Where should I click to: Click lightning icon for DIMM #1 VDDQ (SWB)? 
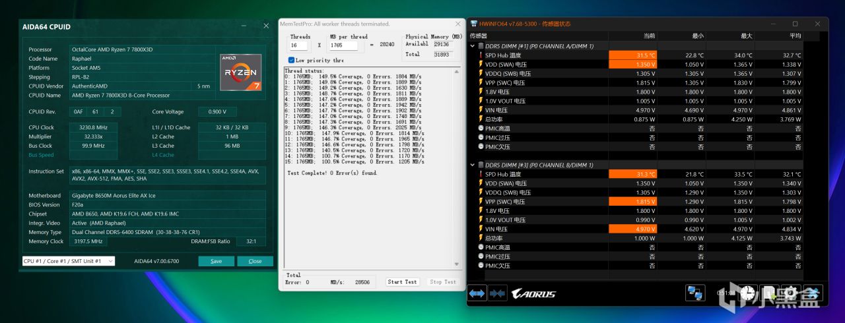(x=480, y=74)
